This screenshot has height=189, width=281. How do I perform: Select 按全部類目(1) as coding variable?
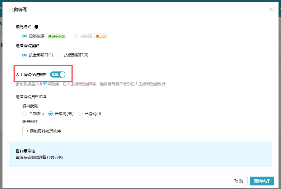25,55
